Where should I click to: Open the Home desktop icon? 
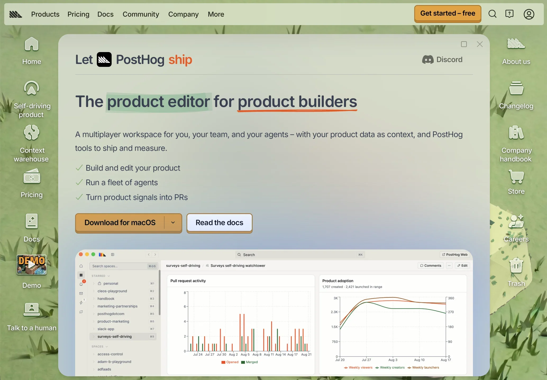[31, 51]
